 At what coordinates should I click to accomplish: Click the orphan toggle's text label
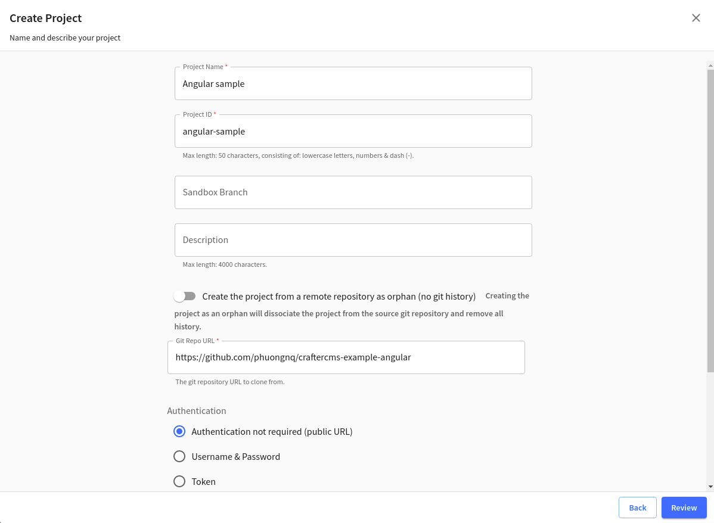(x=339, y=296)
